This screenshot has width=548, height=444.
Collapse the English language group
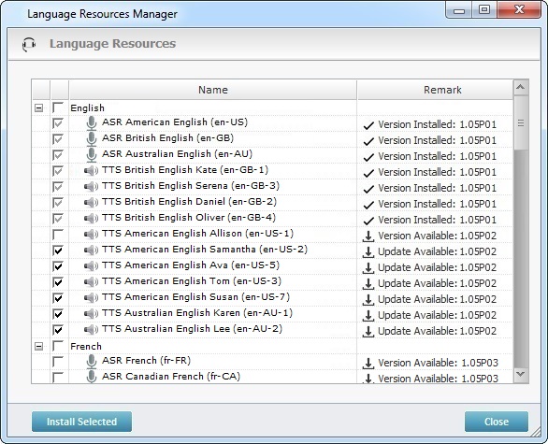pos(38,107)
